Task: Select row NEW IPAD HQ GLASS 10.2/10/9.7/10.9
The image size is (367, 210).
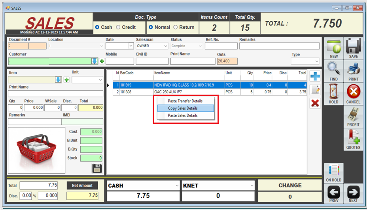Action: [x=210, y=85]
